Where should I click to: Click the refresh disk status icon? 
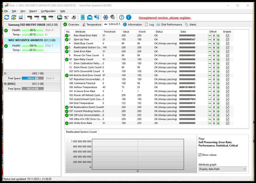pos(7,17)
